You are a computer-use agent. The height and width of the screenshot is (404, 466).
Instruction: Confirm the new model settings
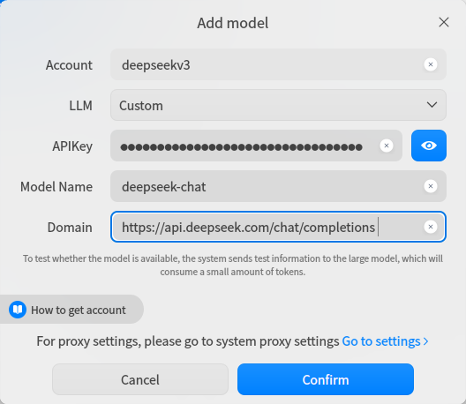coord(326,379)
